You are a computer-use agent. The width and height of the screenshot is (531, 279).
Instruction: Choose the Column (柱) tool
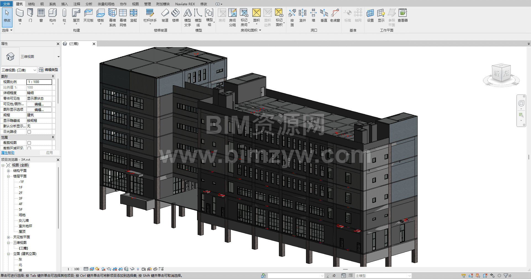click(x=64, y=16)
